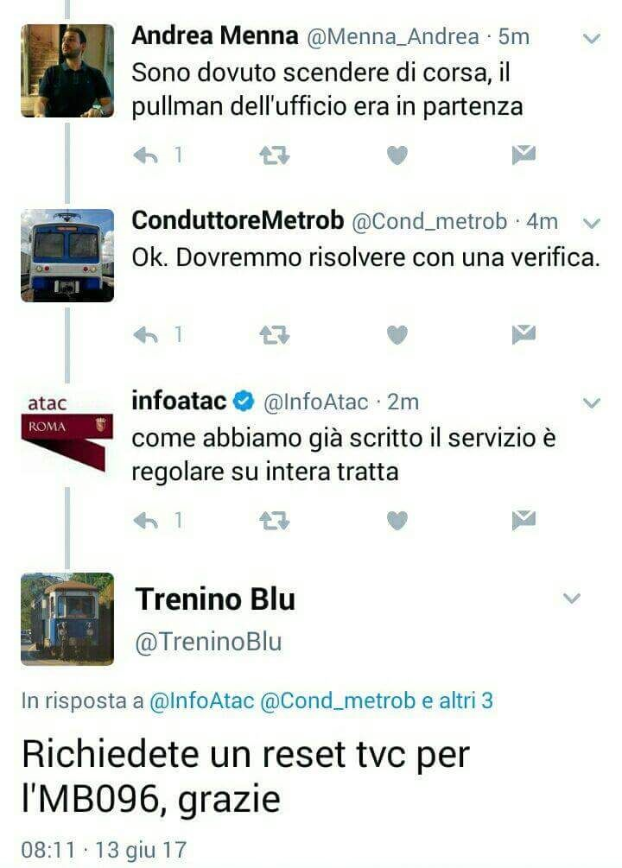Expand options chevron on ConduttoreMetrob's tweet
Image resolution: width=622 pixels, height=868 pixels.
(x=592, y=224)
